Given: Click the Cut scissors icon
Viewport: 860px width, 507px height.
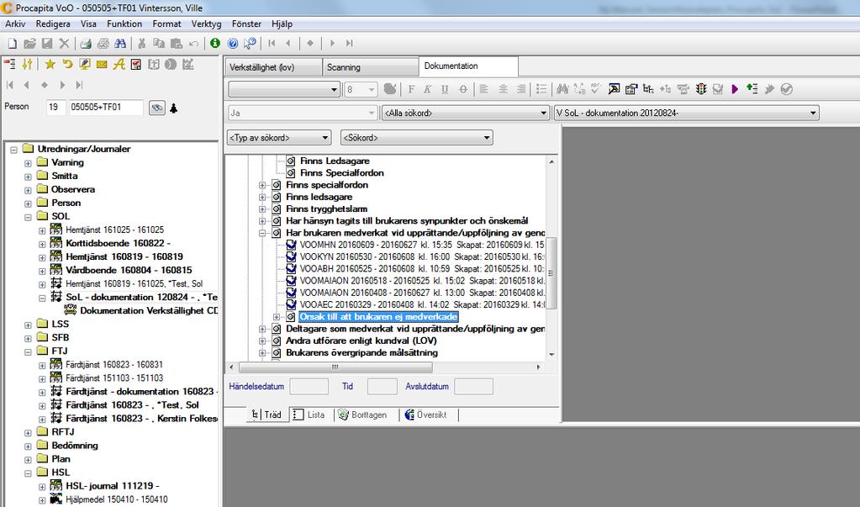Looking at the screenshot, I should 141,44.
